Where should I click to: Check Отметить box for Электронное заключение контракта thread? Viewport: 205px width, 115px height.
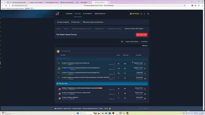[x=114, y=65]
